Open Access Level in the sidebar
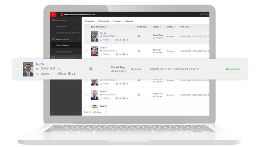This screenshot has height=147, width=259. pos(61,27)
